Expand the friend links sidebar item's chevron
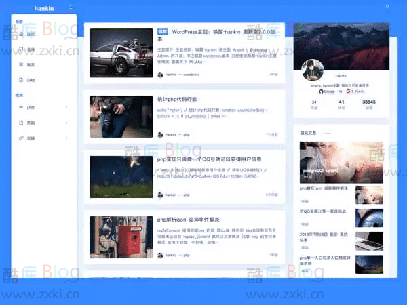Viewport: 407px width, 305px height. click(66, 138)
